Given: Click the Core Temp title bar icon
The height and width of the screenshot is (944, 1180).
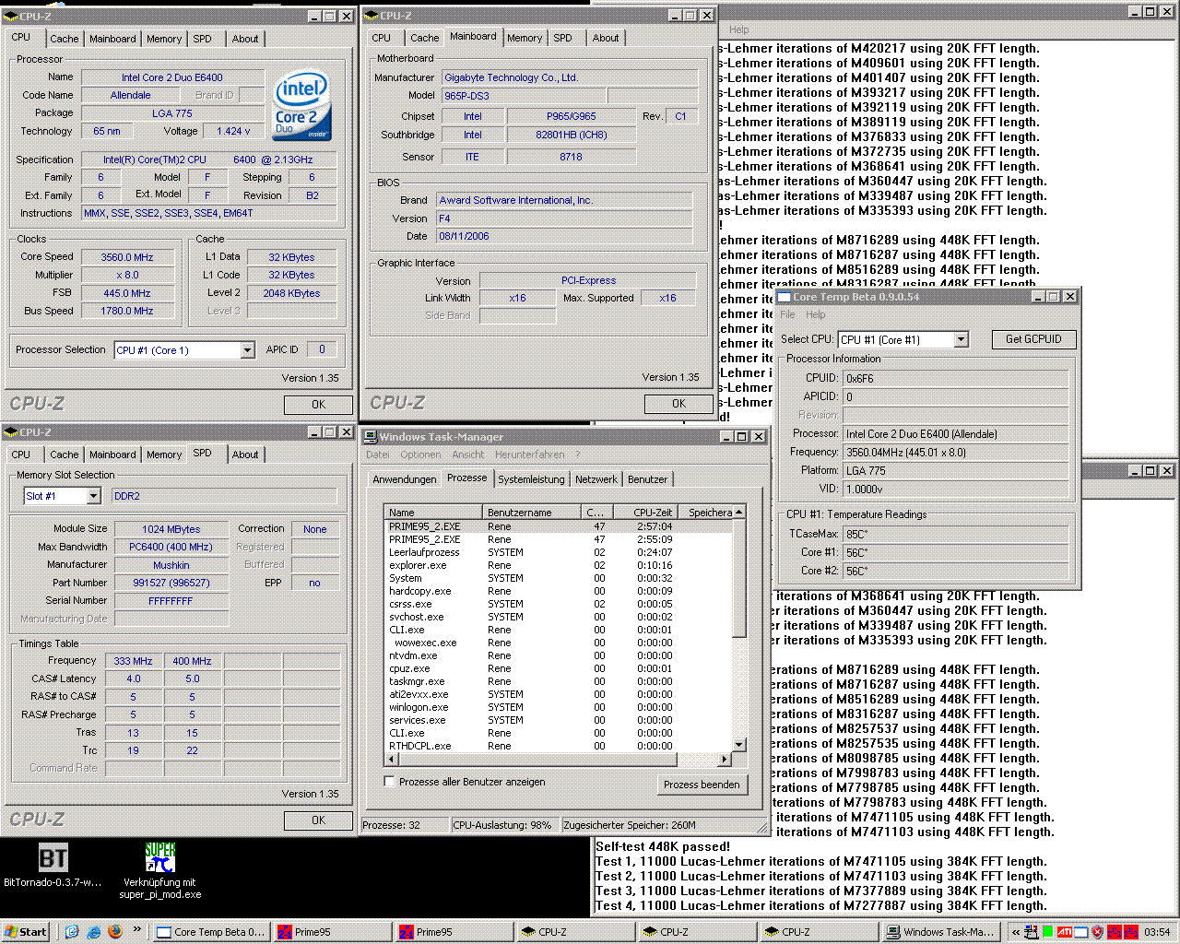Looking at the screenshot, I should click(x=785, y=297).
